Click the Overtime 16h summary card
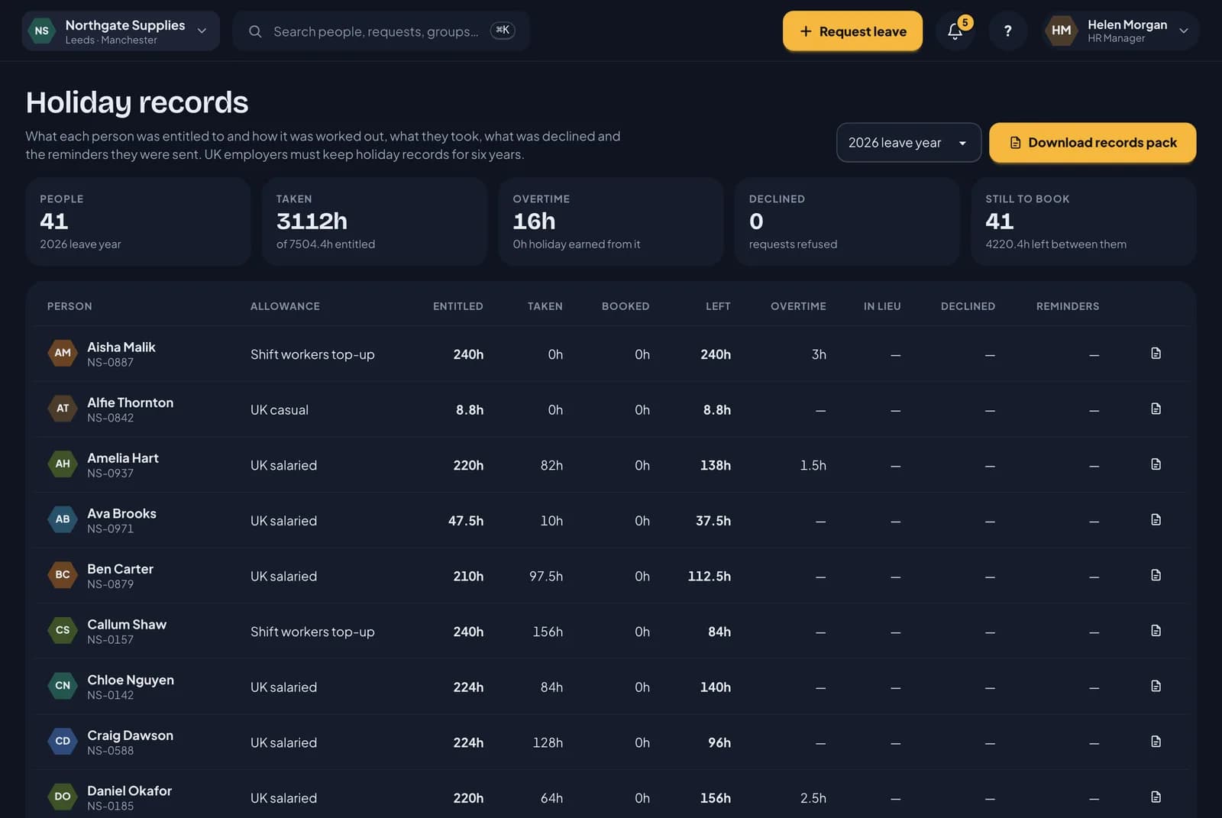Screen dimensions: 1222x818 (x=610, y=221)
